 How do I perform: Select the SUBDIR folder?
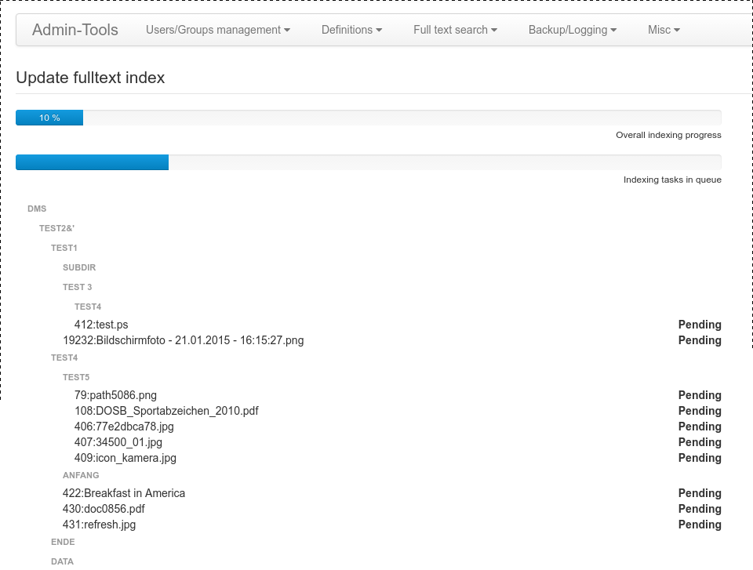[79, 268]
